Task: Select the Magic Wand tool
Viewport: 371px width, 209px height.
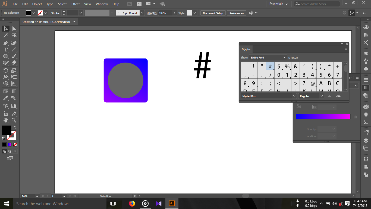Action: (x=5, y=35)
